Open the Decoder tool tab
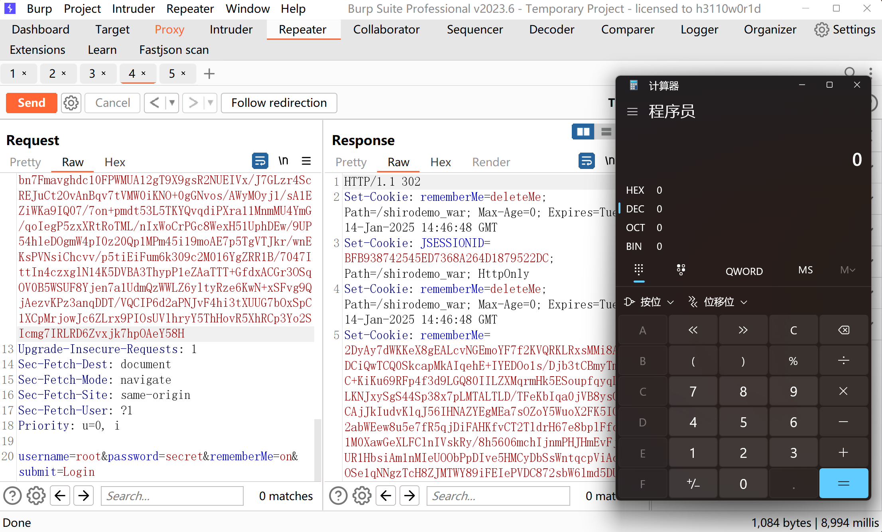 (x=552, y=29)
